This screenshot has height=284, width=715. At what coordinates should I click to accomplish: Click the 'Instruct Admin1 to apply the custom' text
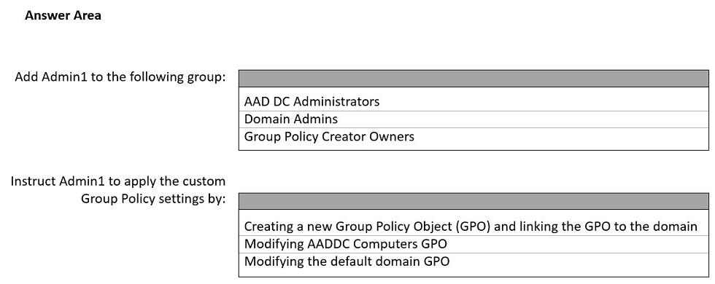point(117,181)
